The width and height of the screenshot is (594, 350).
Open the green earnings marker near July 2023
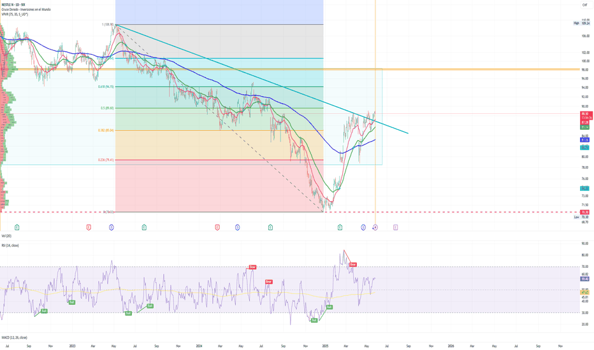pos(144,227)
